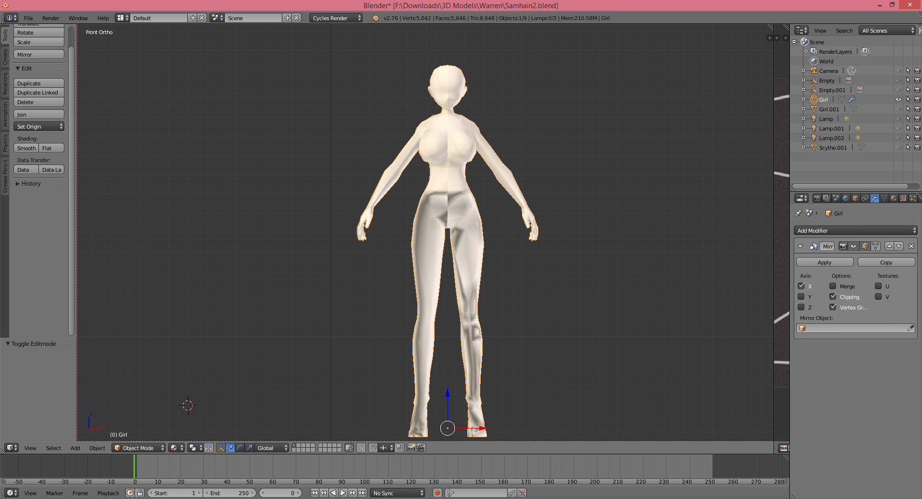Open the World properties globe tab
The image size is (922, 499).
click(x=846, y=198)
